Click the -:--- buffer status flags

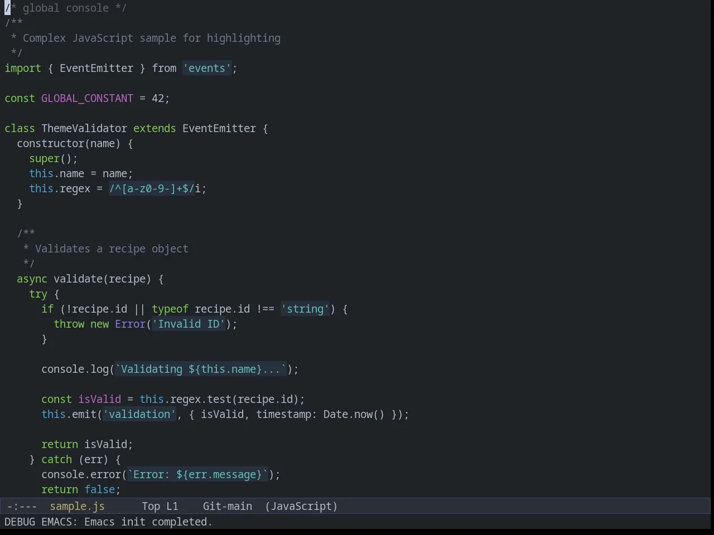point(22,506)
